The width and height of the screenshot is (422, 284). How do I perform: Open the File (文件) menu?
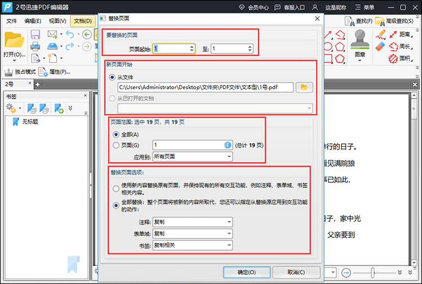click(11, 21)
